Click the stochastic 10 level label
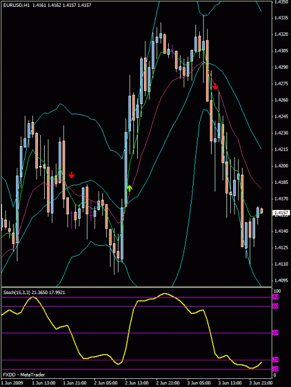Screen dimensions: 291x387 coord(275,369)
